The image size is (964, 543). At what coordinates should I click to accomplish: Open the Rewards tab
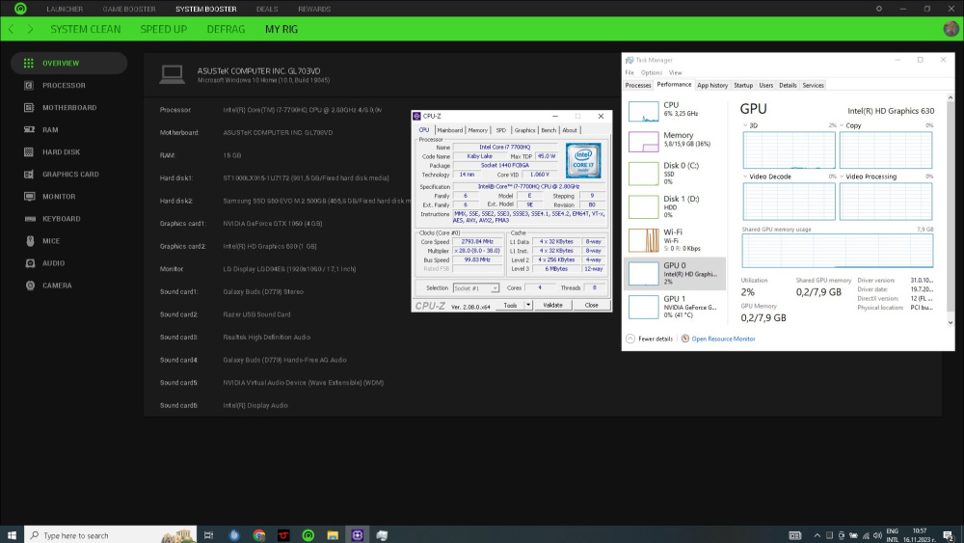coord(314,9)
